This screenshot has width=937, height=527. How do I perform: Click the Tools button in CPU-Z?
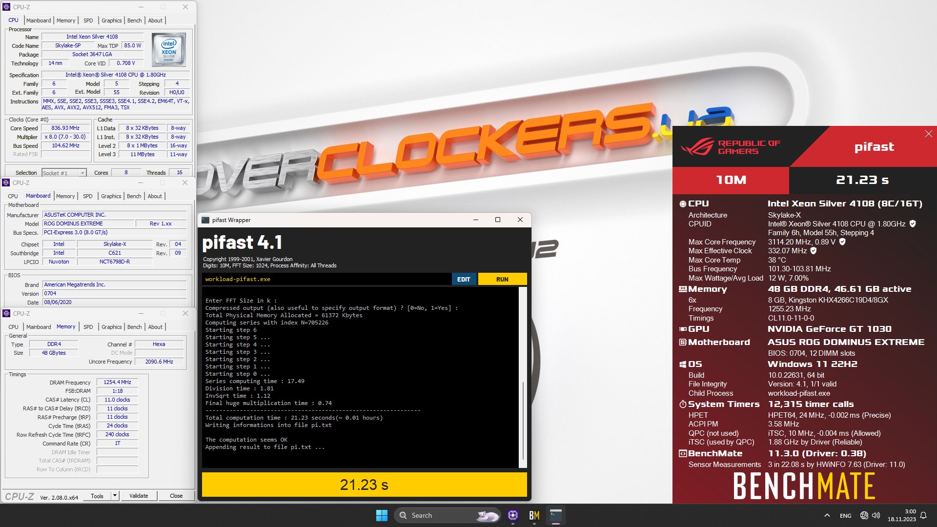(x=97, y=496)
